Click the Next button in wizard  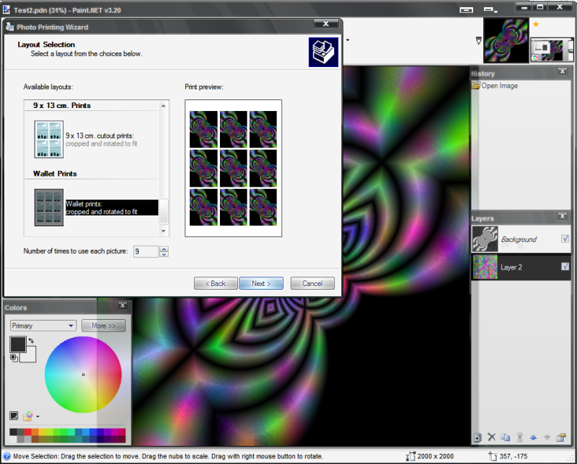pyautogui.click(x=261, y=284)
